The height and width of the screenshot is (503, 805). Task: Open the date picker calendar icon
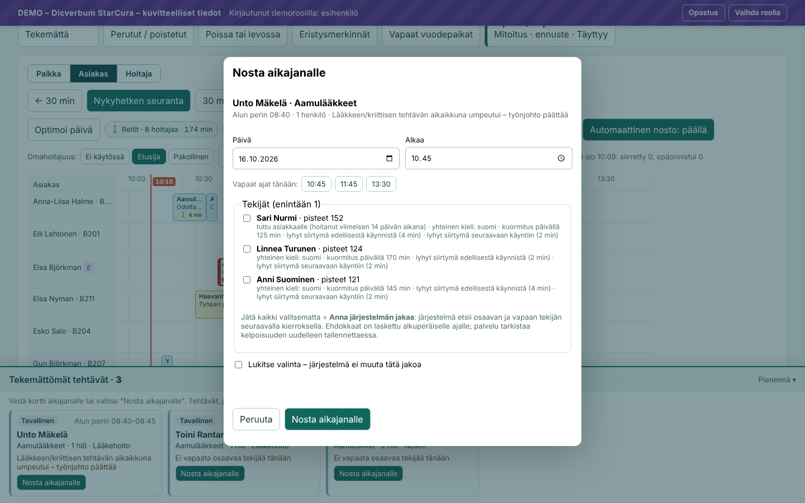click(389, 158)
